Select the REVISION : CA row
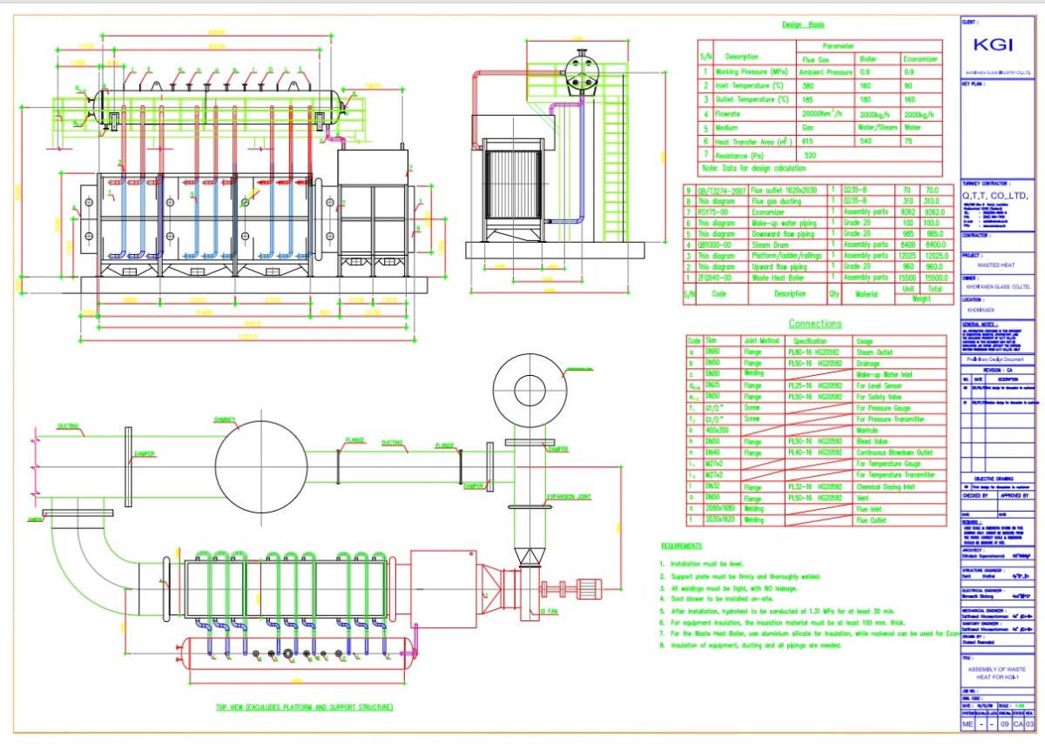The height and width of the screenshot is (744, 1045). (x=1000, y=372)
